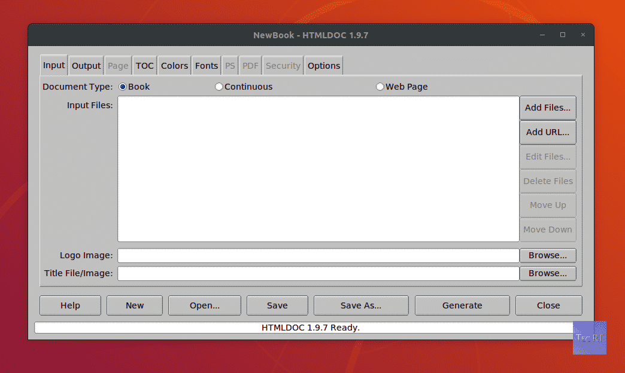Close window using title bar X
Image resolution: width=625 pixels, height=373 pixels.
[x=582, y=35]
